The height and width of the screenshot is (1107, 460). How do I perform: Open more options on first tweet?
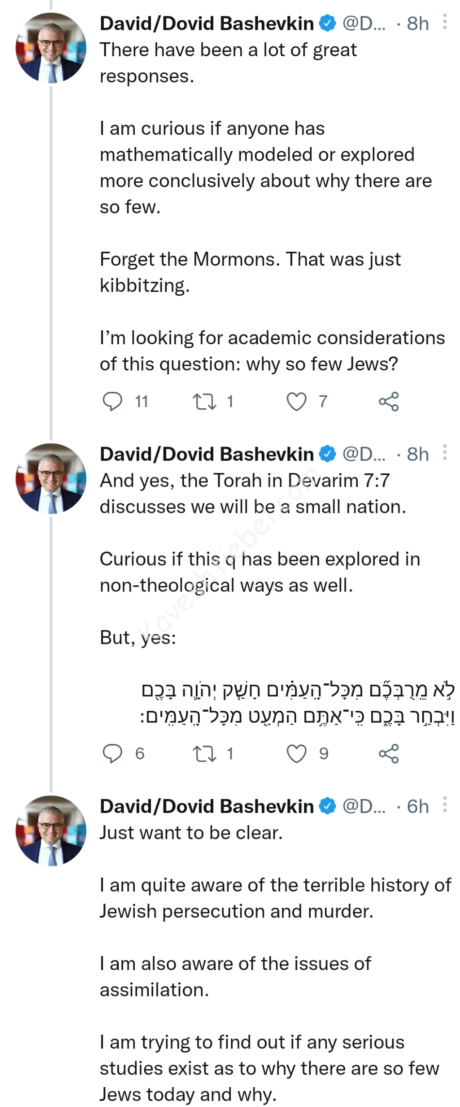[x=444, y=22]
